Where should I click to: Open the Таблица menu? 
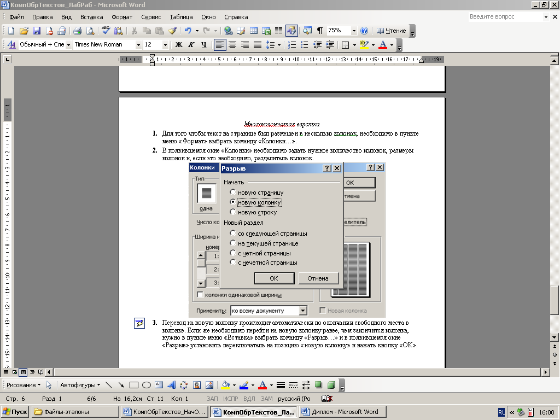click(181, 17)
